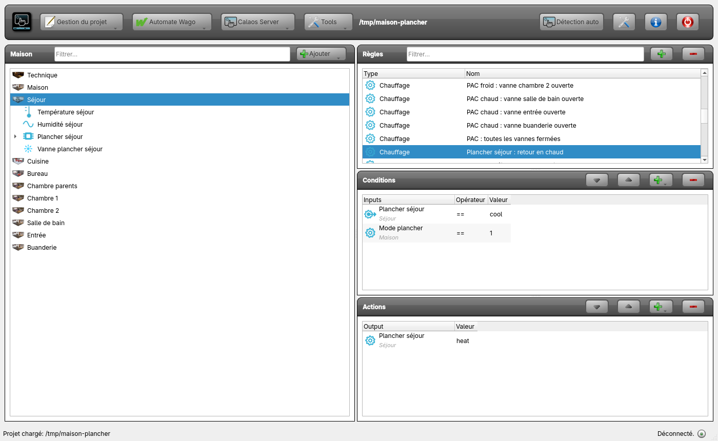
Task: Open add condition plus dropdown
Action: pos(662,180)
